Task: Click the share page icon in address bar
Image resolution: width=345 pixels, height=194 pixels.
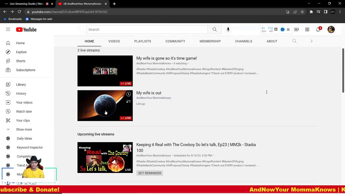Action: tap(295, 12)
